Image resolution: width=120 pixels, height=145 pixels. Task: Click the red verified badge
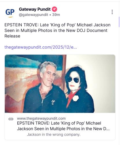tap(54, 9)
